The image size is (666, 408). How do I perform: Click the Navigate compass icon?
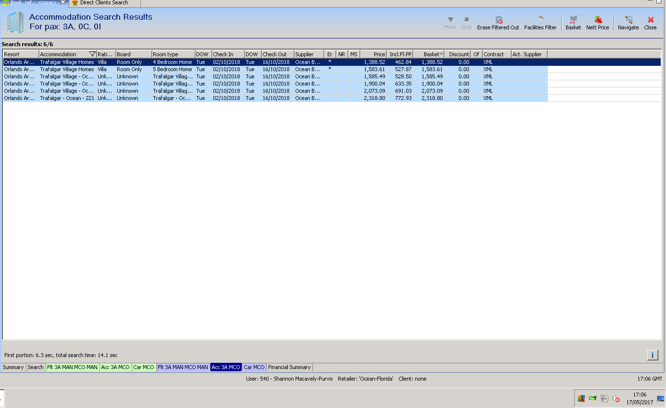[629, 20]
